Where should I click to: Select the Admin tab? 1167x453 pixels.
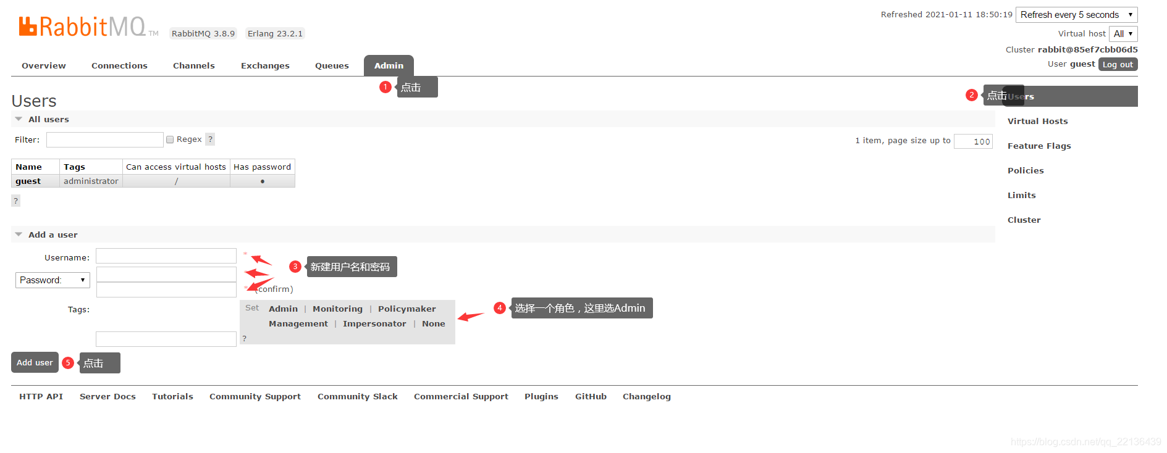click(389, 65)
